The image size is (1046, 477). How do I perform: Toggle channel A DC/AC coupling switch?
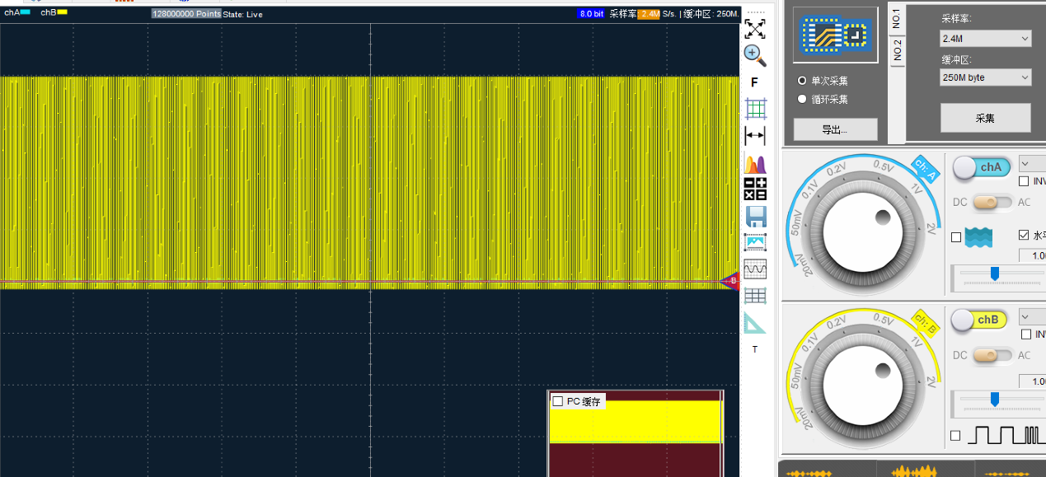coord(993,202)
